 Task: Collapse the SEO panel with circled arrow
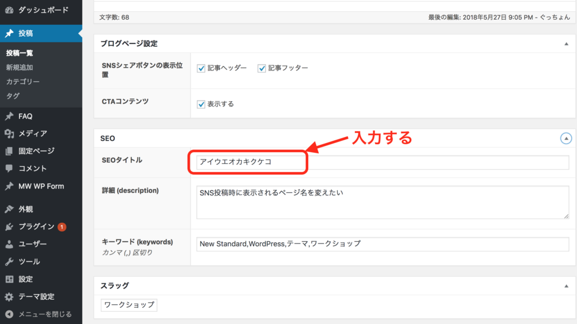(566, 138)
